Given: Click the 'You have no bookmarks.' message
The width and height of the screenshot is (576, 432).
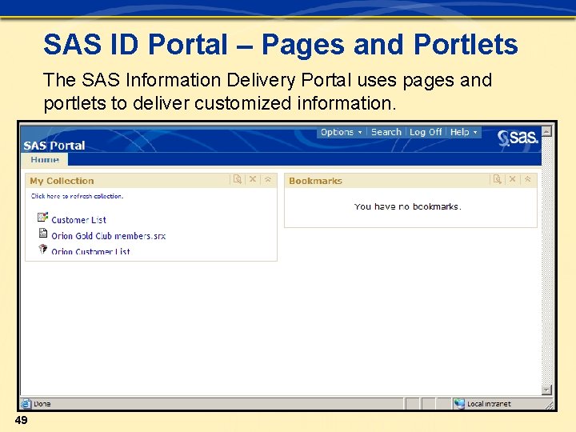Looking at the screenshot, I should click(x=407, y=206).
